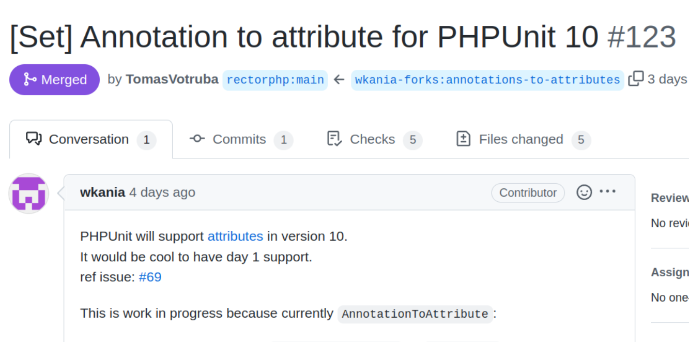Click the pull request title text
The width and height of the screenshot is (689, 342).
point(304,37)
